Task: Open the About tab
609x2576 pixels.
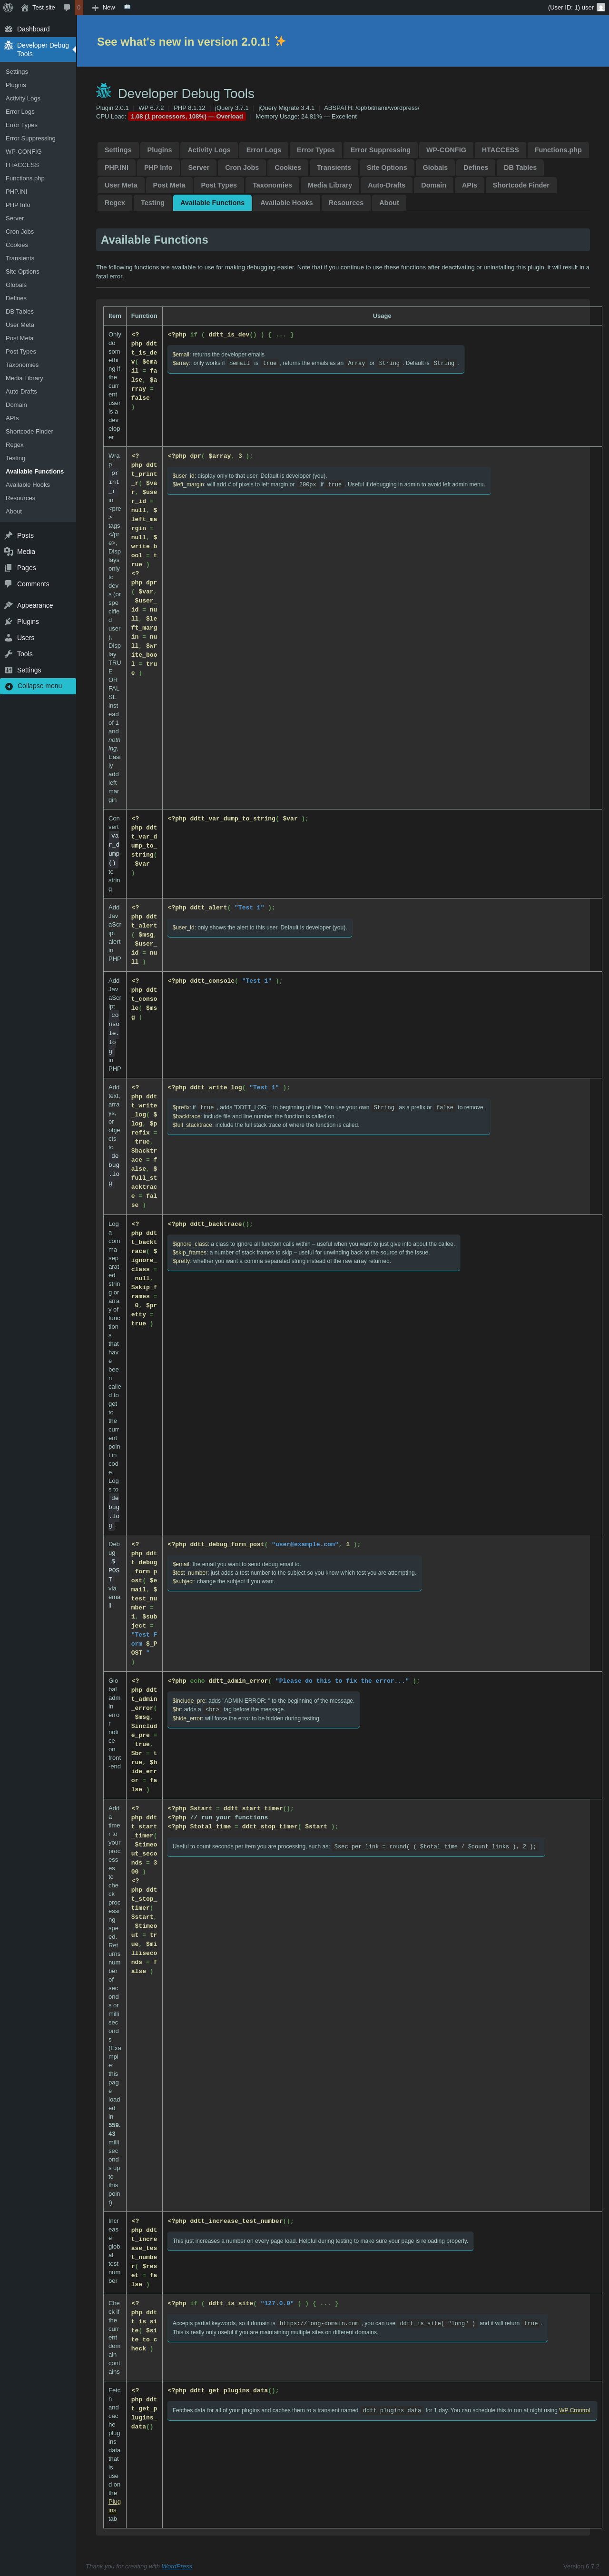Action: coord(389,203)
